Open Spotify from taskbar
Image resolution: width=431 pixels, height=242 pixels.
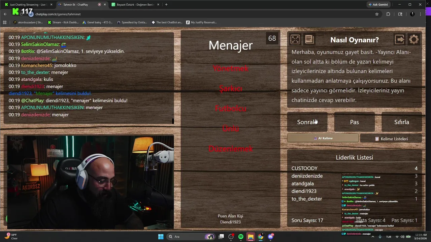coord(241,237)
